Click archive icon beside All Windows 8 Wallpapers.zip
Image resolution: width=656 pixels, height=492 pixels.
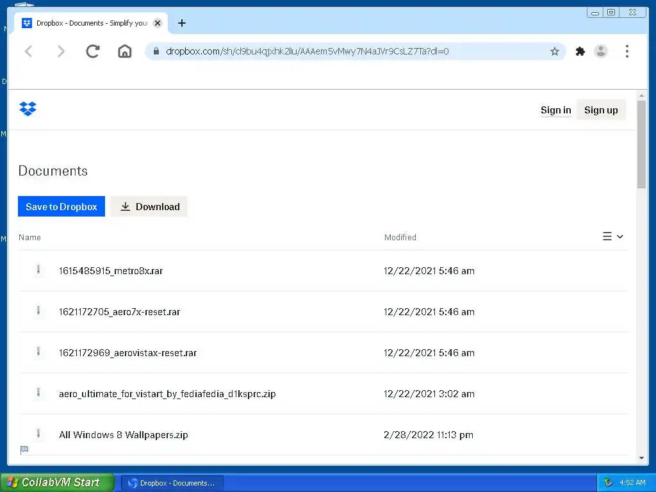pyautogui.click(x=38, y=434)
